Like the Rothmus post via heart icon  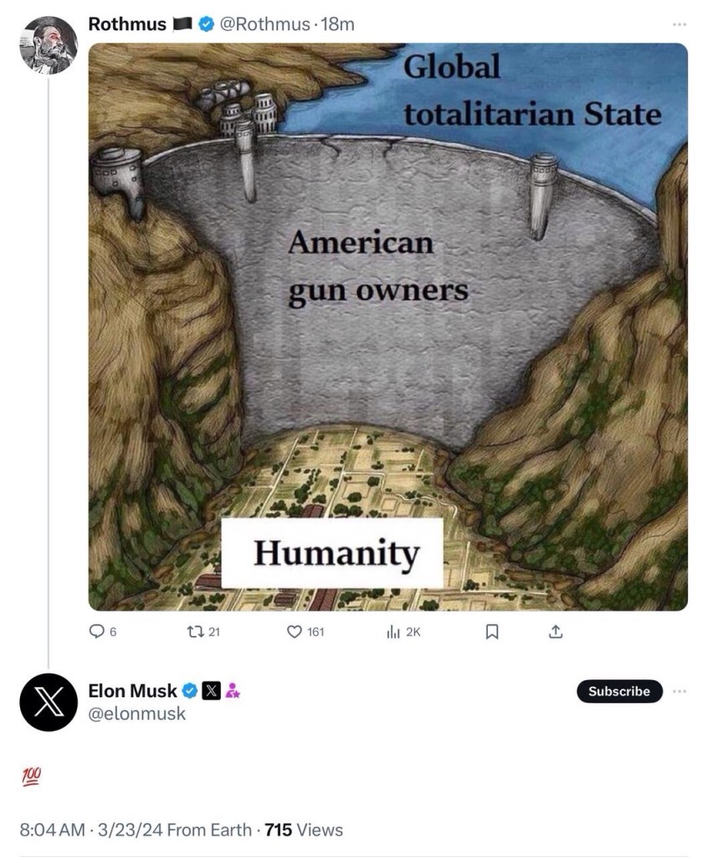[295, 632]
